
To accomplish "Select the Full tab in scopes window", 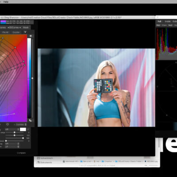I will (x=159, y=21).
